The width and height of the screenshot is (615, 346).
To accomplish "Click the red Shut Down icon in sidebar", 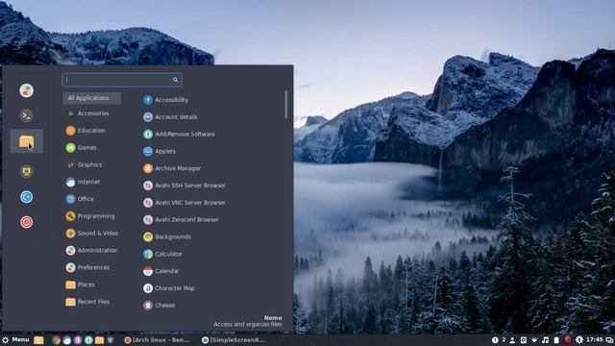I will (x=26, y=222).
